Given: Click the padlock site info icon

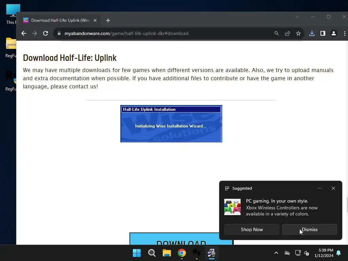Looking at the screenshot, I should [x=59, y=33].
